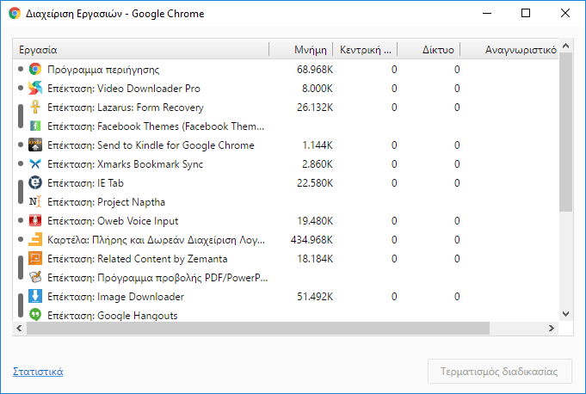
Task: Click the horizontal scrollbar right arrow
Action: 552,329
